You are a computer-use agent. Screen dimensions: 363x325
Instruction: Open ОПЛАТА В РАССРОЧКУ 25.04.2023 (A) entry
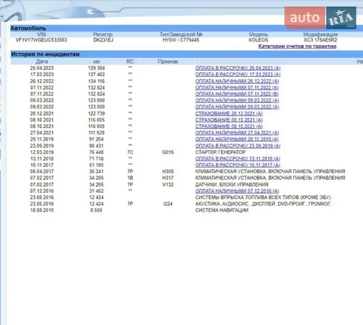tap(238, 67)
